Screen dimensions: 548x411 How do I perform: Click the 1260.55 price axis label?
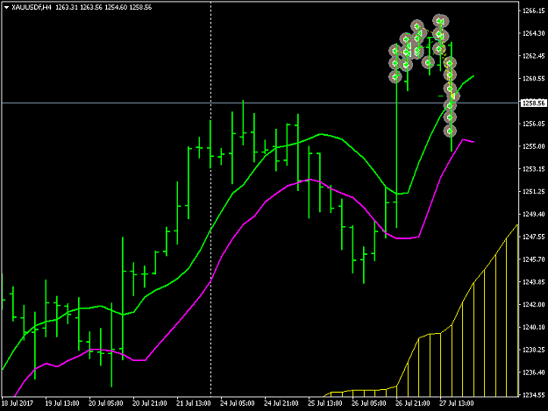(x=533, y=79)
